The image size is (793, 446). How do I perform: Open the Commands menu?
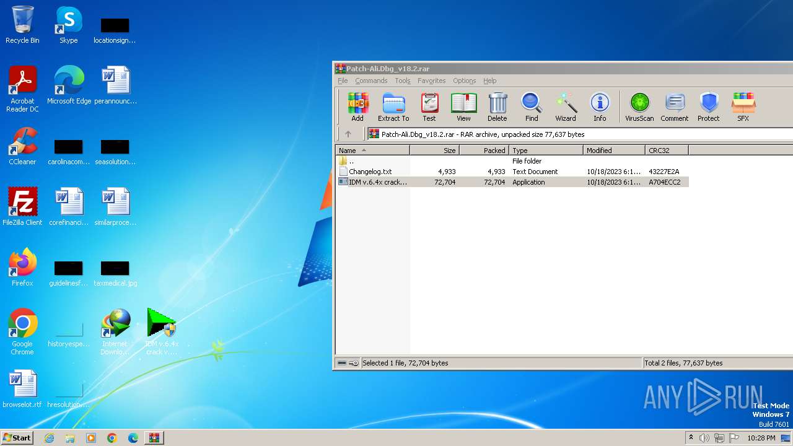coord(371,81)
